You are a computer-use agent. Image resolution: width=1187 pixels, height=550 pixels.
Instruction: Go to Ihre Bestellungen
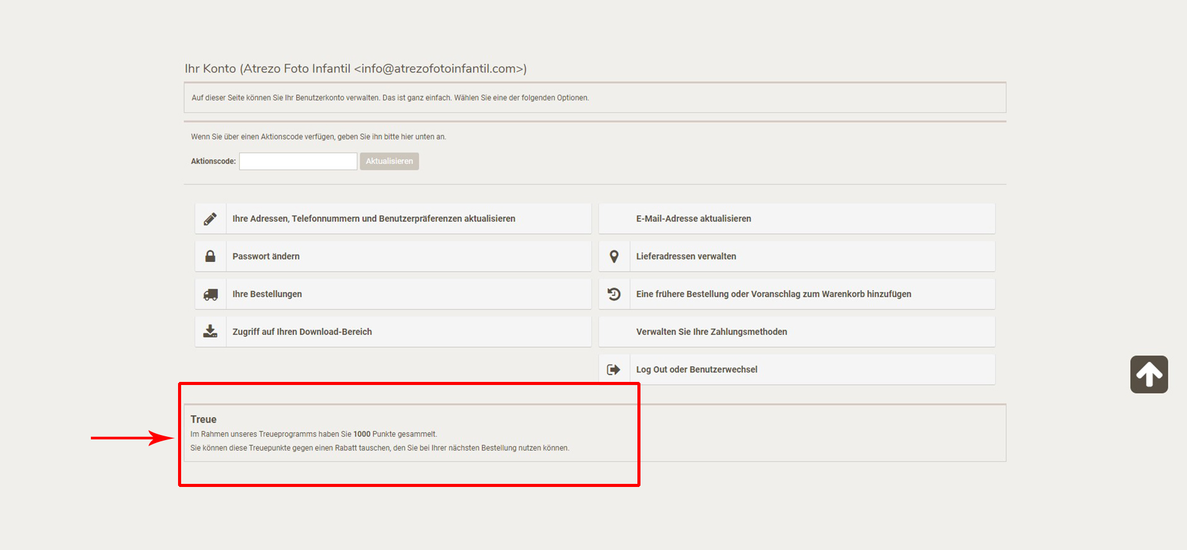coord(267,294)
